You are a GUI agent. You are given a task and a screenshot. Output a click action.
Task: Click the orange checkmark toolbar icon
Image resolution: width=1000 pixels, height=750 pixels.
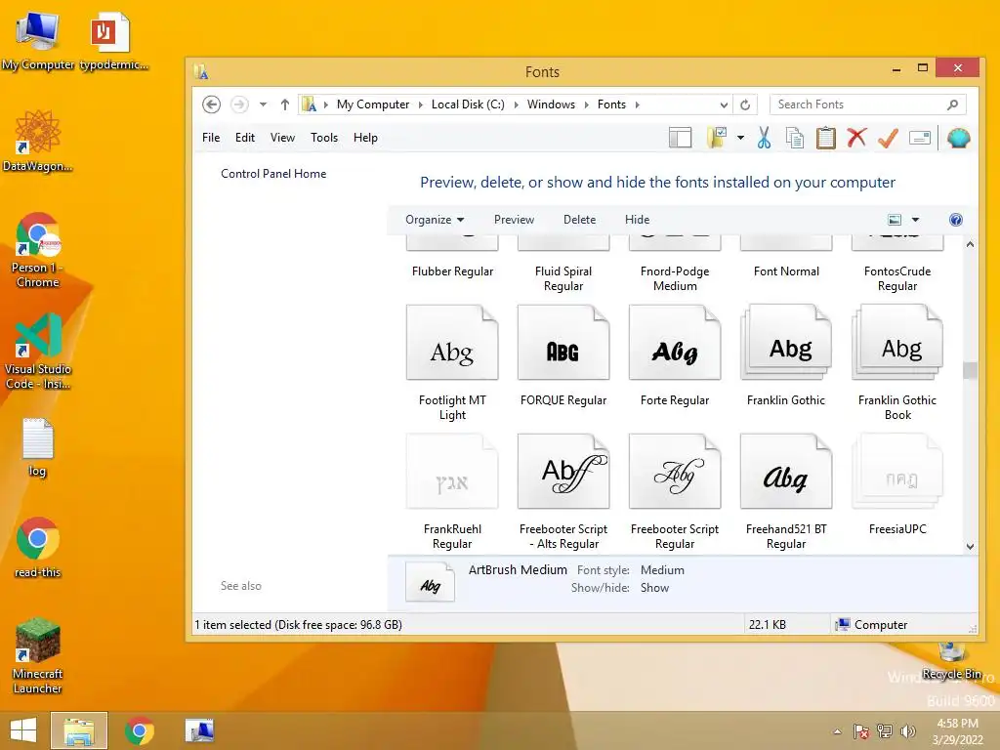(x=888, y=138)
